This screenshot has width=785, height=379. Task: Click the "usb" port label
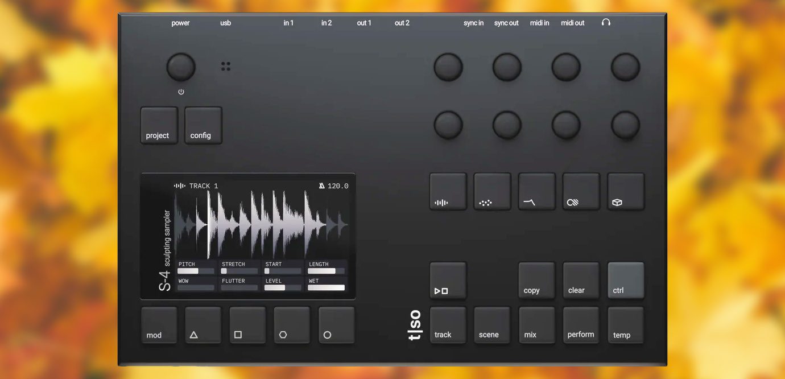point(226,23)
